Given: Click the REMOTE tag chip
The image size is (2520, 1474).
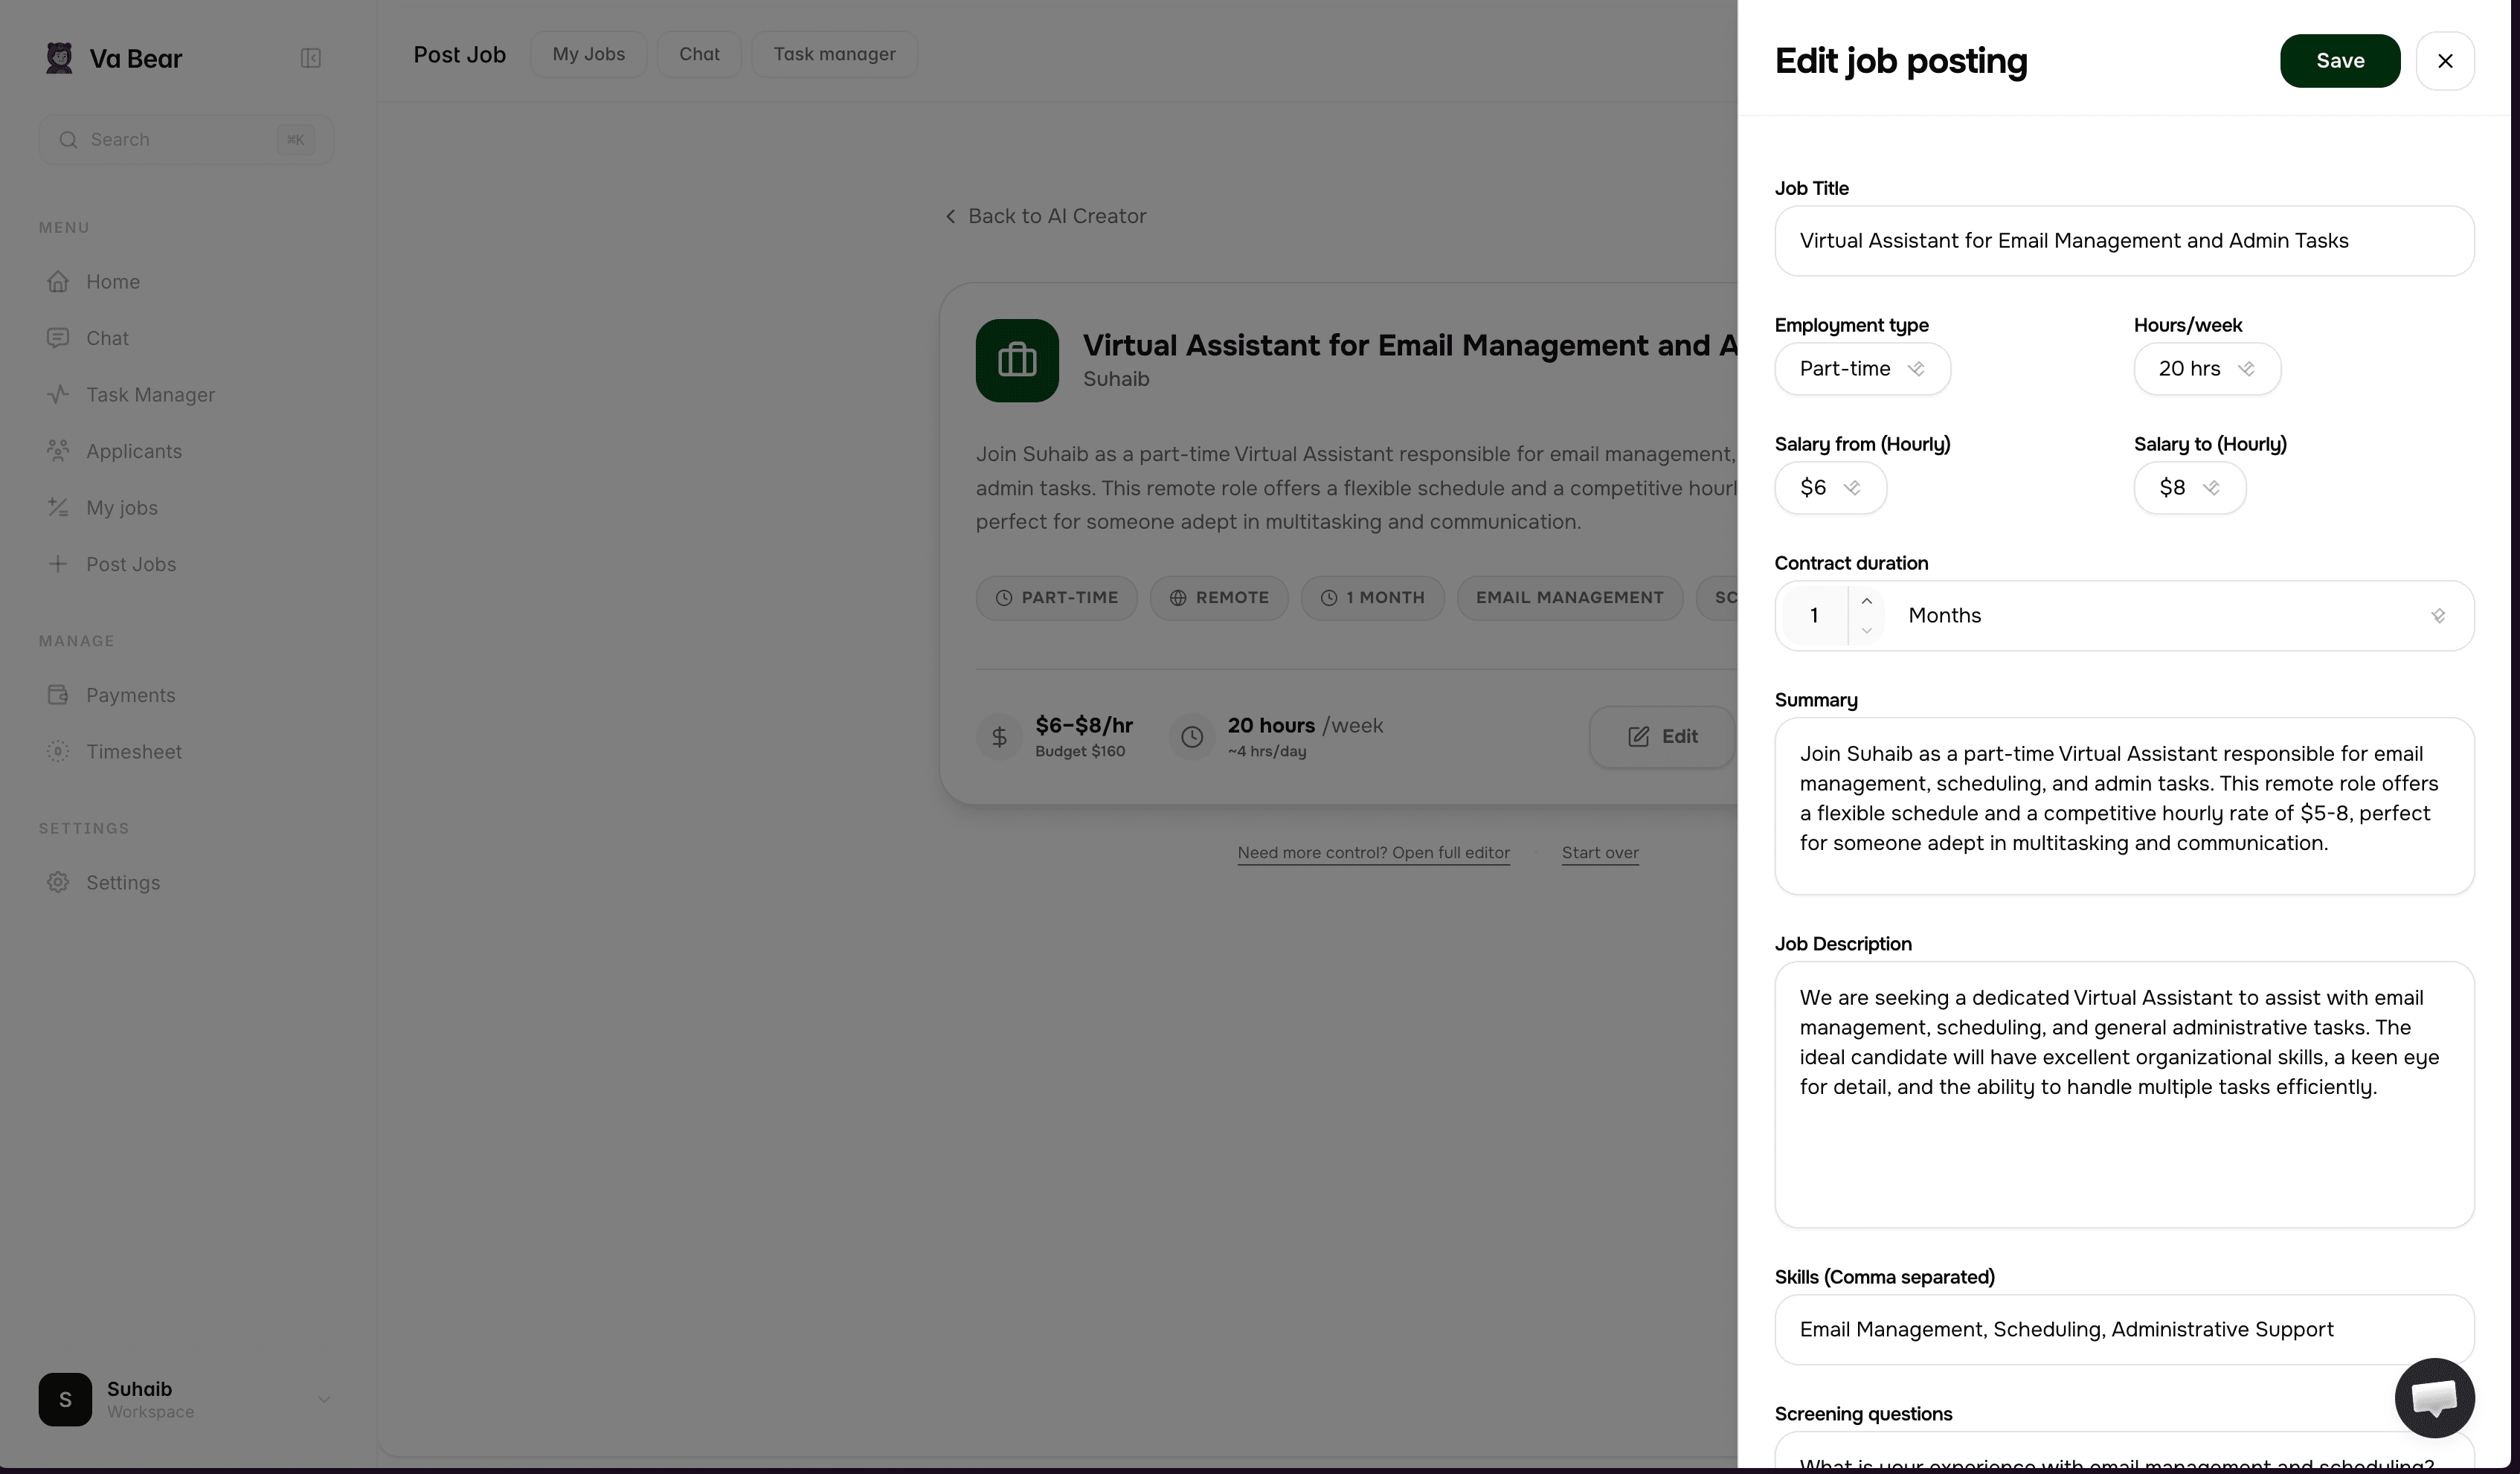Looking at the screenshot, I should 1219,598.
